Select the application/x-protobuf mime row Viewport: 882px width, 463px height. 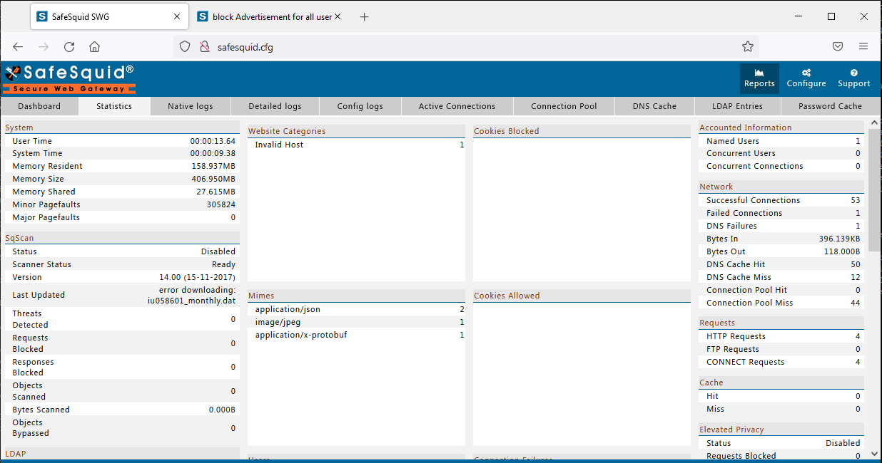356,335
